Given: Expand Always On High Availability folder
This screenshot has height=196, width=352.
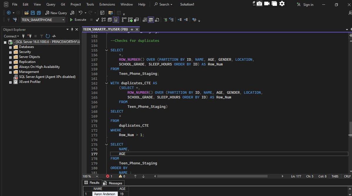Looking at the screenshot, I should (11, 67).
